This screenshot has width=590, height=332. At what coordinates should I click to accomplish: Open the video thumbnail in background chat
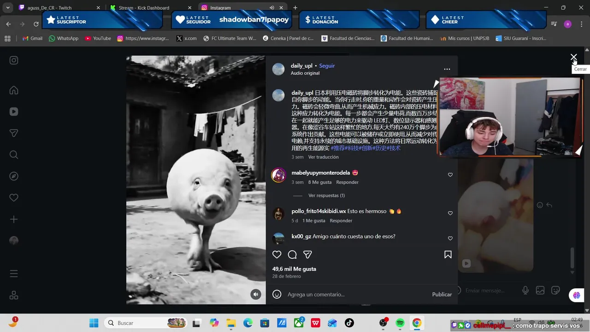[x=496, y=215]
